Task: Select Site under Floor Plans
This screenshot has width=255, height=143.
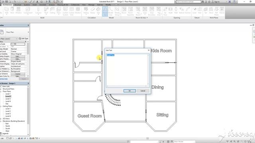Action: [7, 104]
